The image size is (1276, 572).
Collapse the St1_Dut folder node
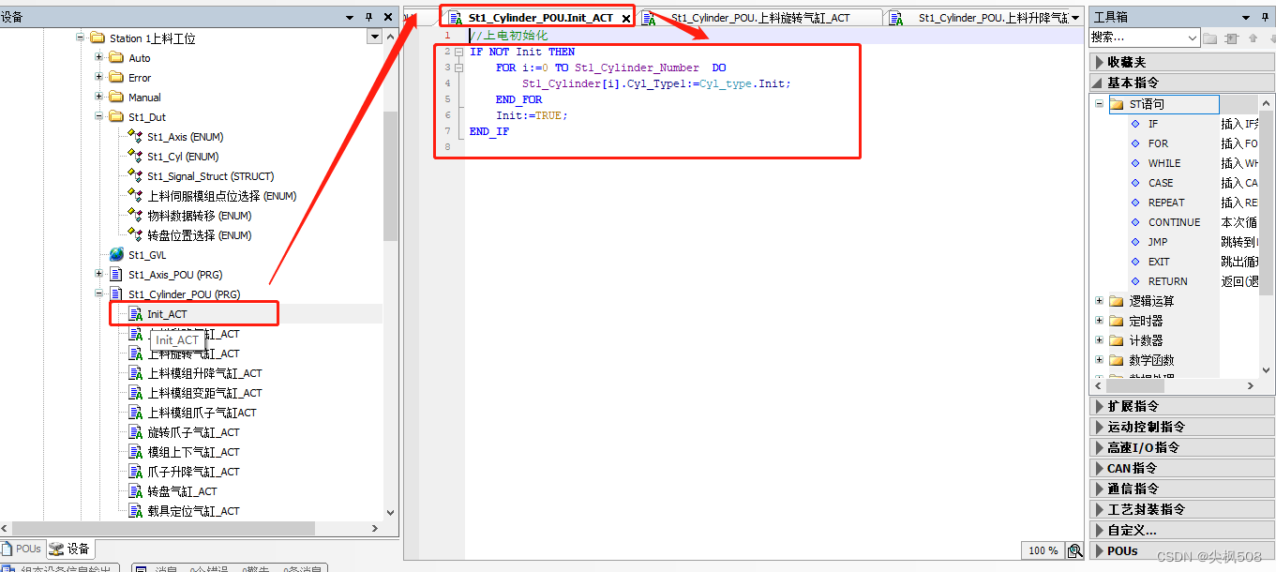pos(99,117)
